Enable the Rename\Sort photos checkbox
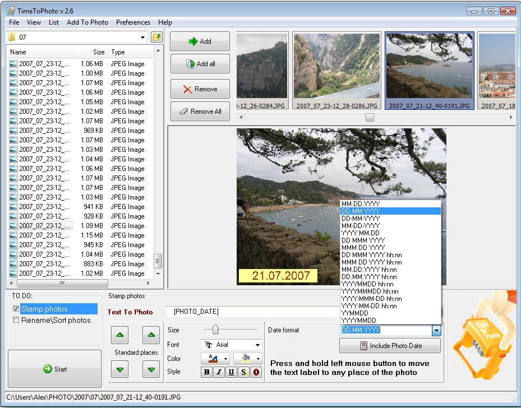 point(16,320)
